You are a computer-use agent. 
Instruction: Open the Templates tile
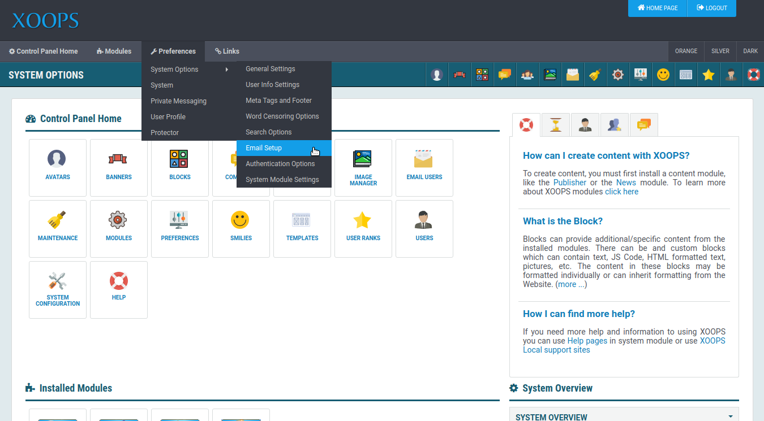pyautogui.click(x=302, y=229)
